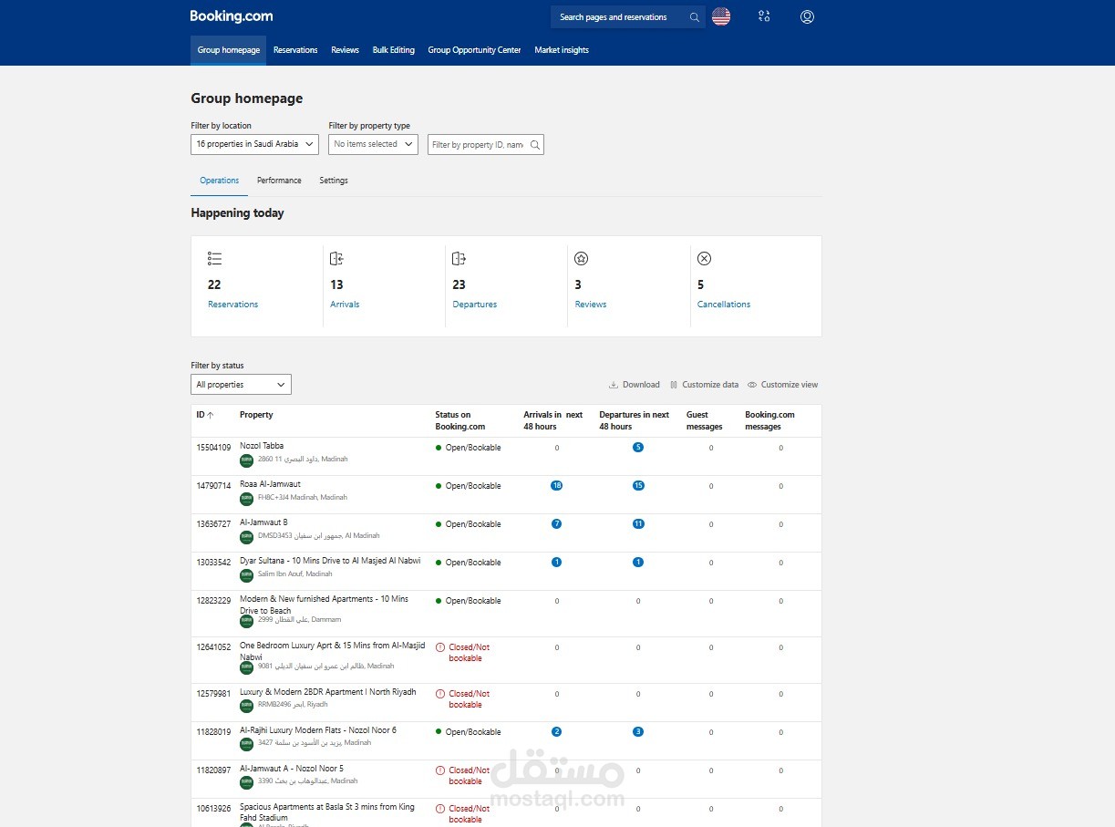Click the 18 arrivals badge for Roaa Al-Jamwaut
Screen dimensions: 1115x827
point(556,486)
